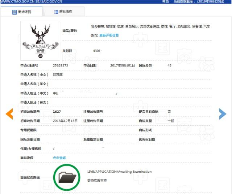This screenshot has width=232, height=194.
Task: Click the 优先权日期 label
Action: (147, 139)
